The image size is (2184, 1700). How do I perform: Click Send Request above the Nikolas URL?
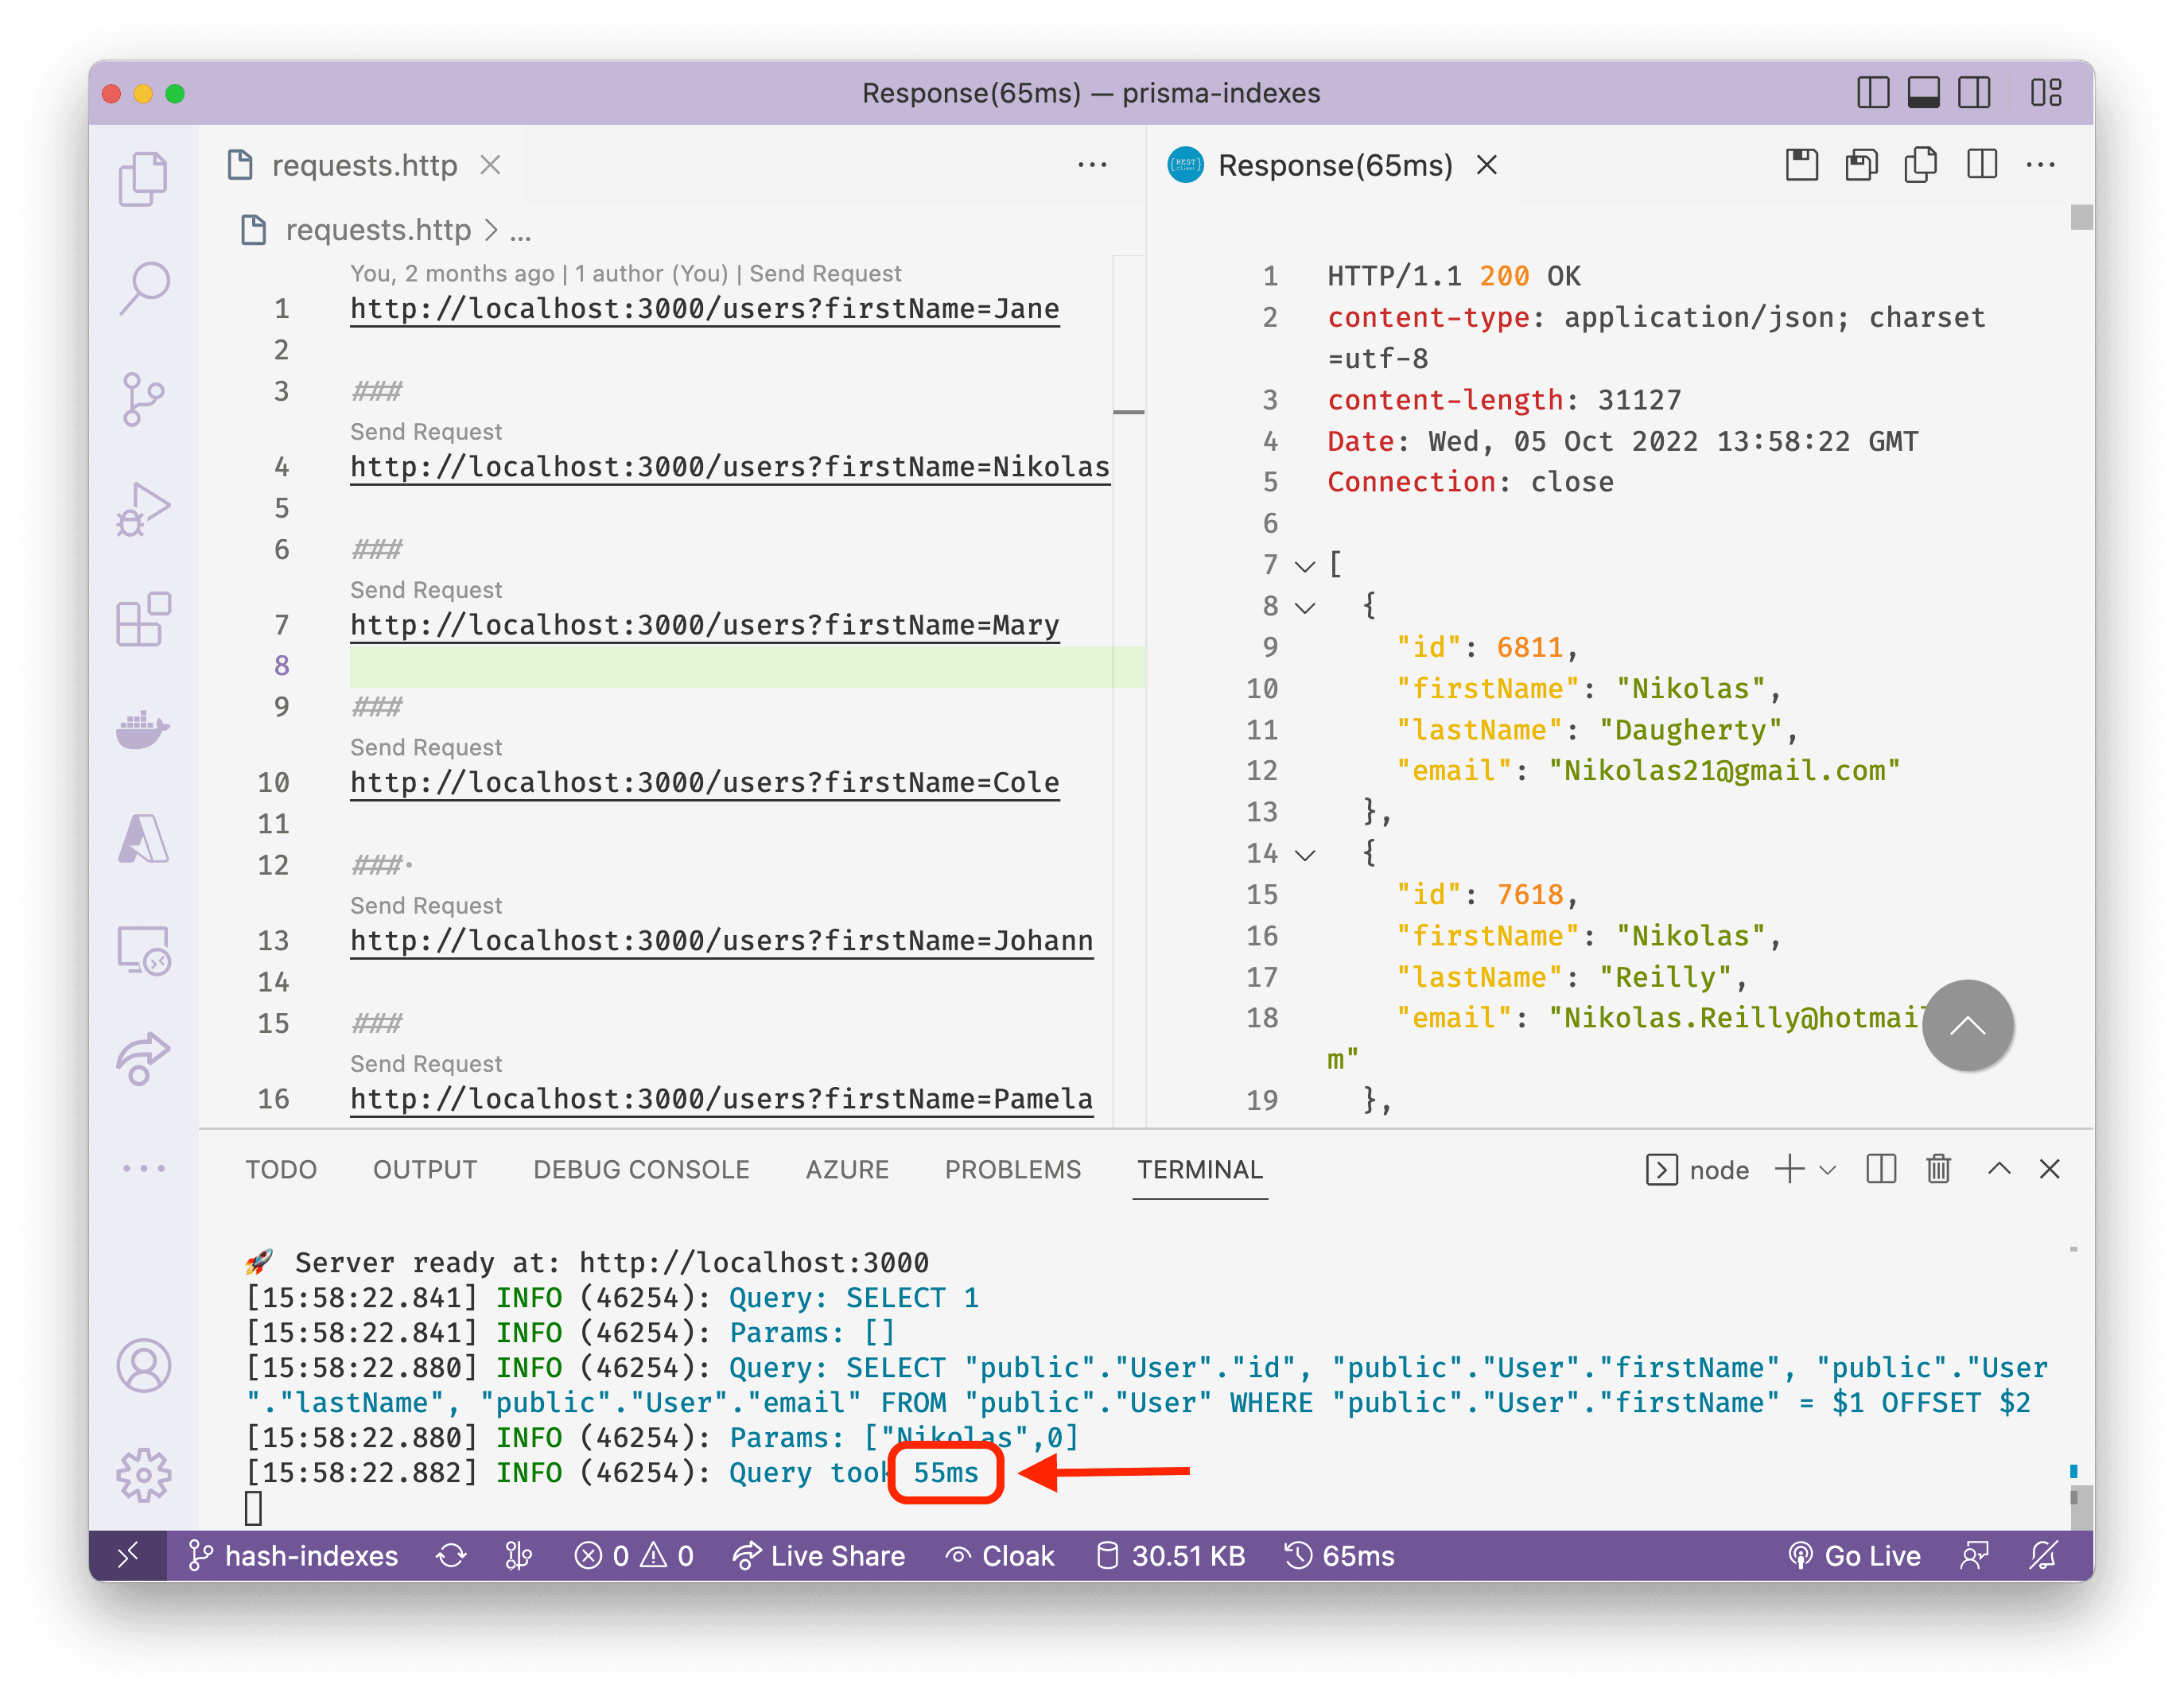426,432
